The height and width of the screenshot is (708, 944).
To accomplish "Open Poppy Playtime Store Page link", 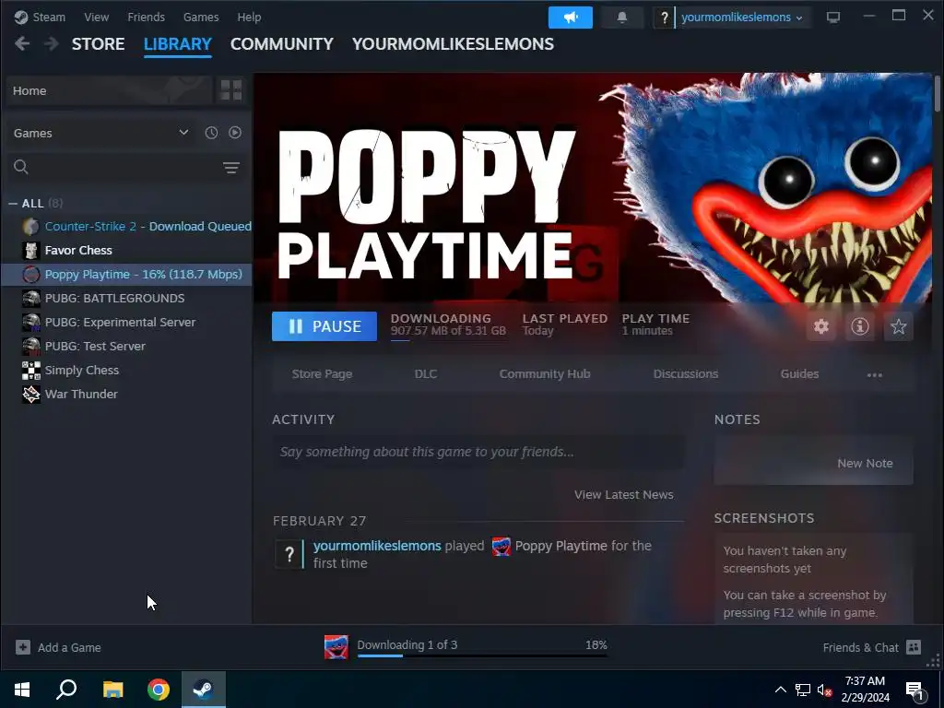I will click(322, 374).
